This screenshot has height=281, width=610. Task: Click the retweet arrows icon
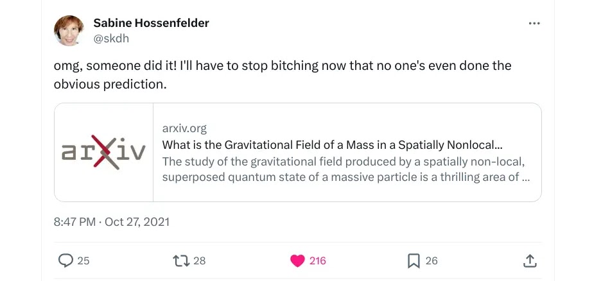coord(182,260)
